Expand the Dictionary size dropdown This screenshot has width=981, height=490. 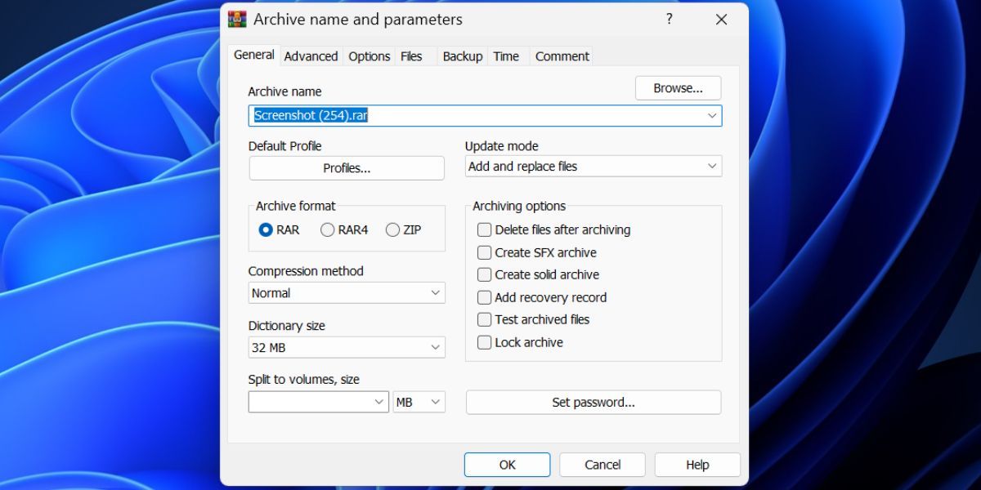[347, 348]
